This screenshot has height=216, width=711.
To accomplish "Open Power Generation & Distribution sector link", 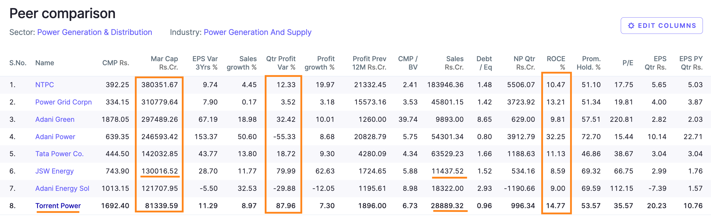I will (95, 32).
